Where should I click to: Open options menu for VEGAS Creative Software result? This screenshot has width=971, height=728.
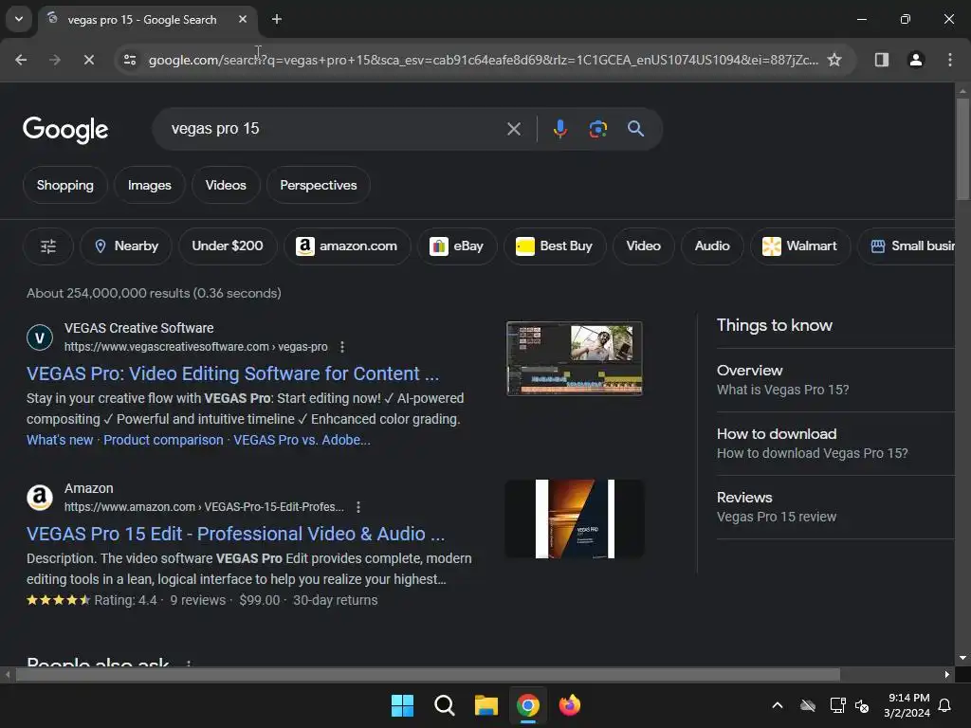pyautogui.click(x=341, y=347)
